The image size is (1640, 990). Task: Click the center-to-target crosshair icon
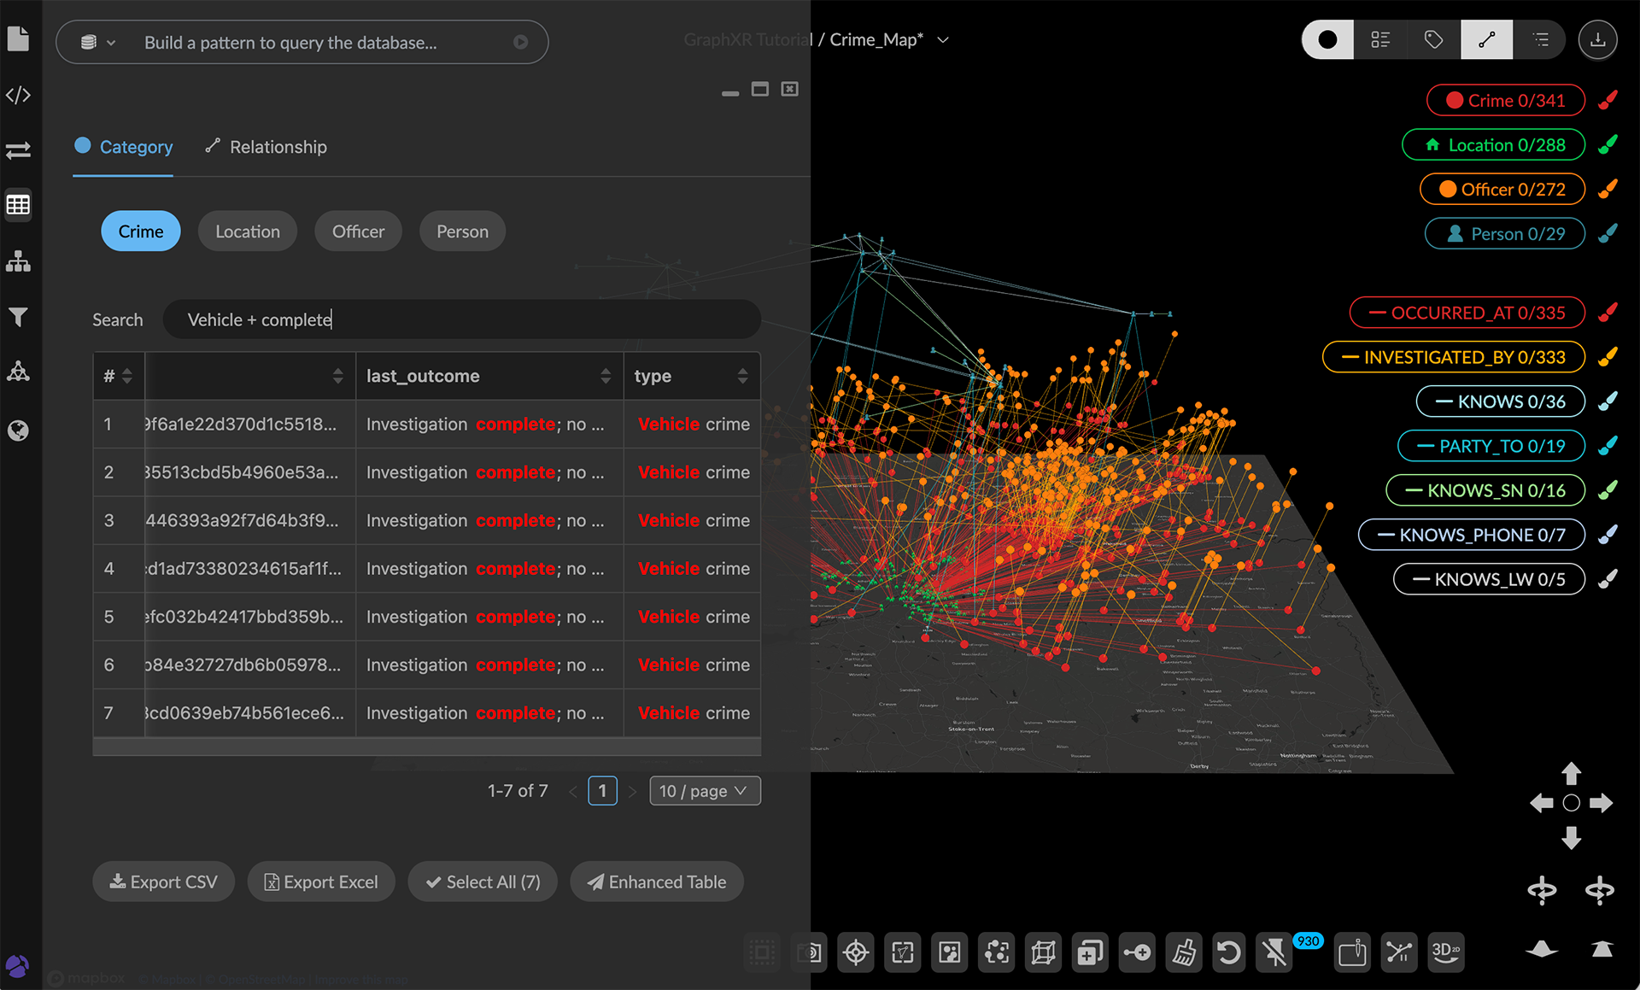(x=856, y=952)
